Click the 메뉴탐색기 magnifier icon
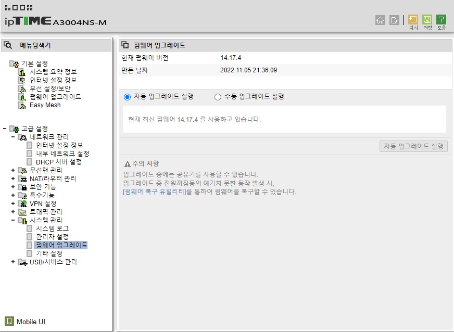454x332 pixels. tap(8, 45)
